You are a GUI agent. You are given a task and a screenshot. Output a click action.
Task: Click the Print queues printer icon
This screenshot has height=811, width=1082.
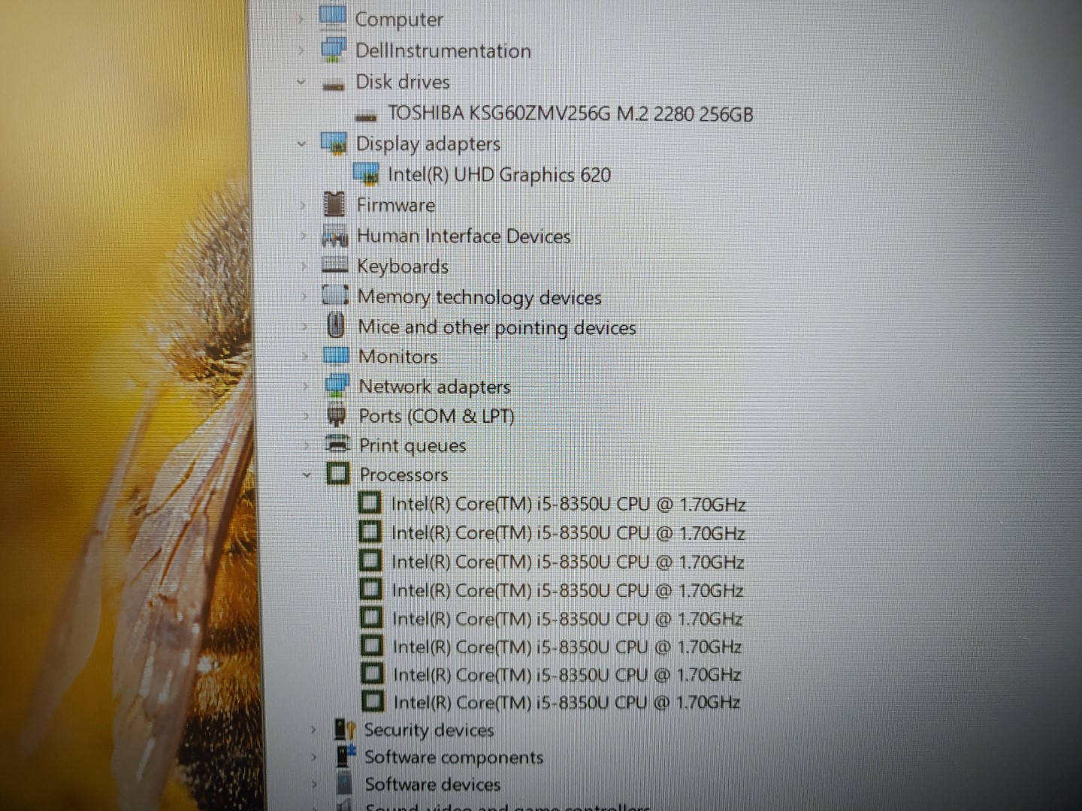[338, 444]
